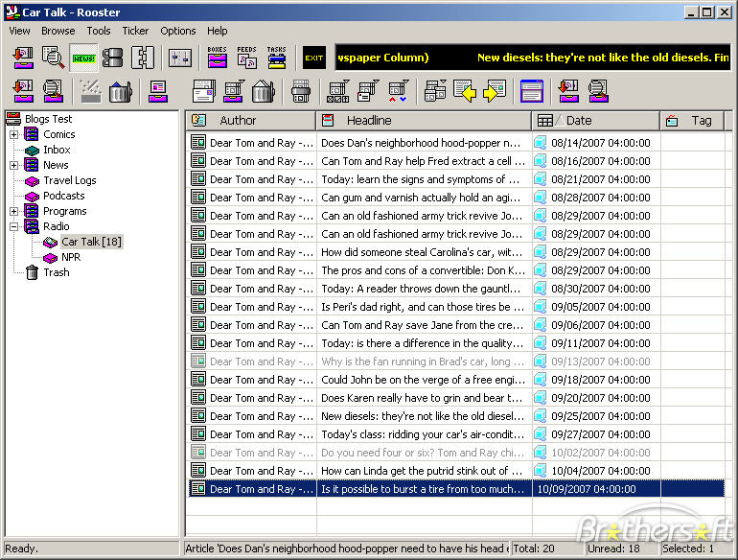The width and height of the screenshot is (738, 560).
Task: Open the Help menu
Action: point(217,31)
